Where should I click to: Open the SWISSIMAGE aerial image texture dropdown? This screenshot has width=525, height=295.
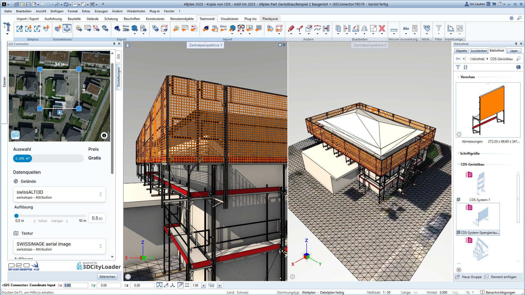tap(59, 246)
